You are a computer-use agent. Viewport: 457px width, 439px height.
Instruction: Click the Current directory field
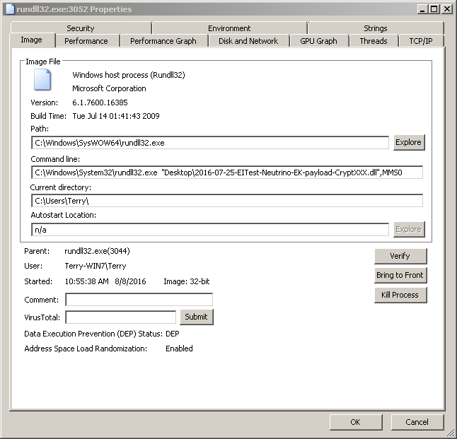227,201
